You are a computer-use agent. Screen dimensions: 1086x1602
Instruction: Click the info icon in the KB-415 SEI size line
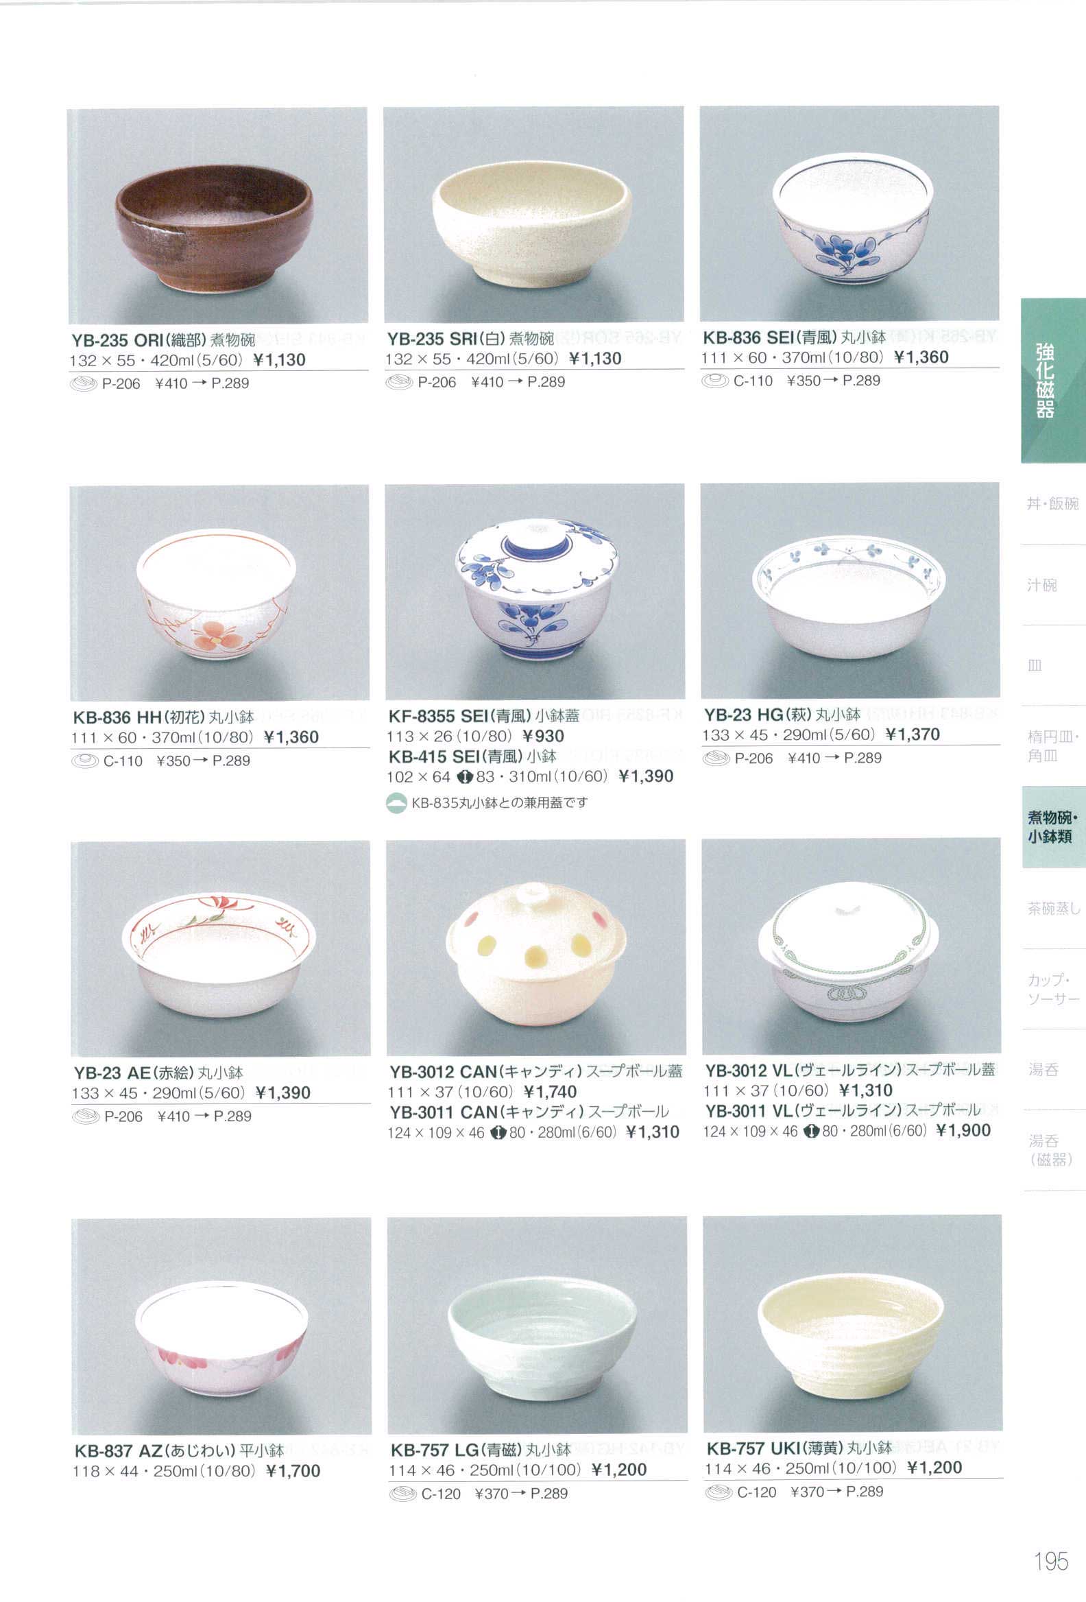pyautogui.click(x=464, y=777)
